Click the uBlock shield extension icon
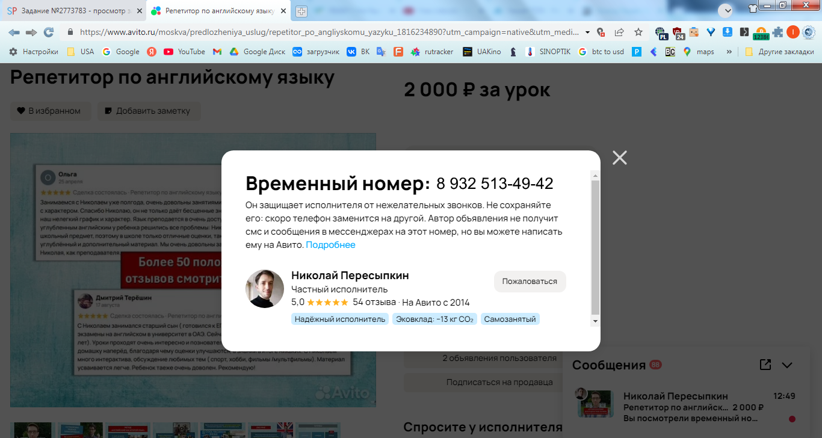822x438 pixels. [678, 33]
